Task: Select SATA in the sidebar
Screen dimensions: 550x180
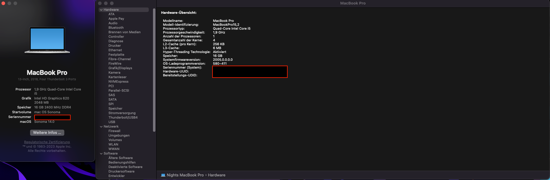Action: (x=112, y=99)
